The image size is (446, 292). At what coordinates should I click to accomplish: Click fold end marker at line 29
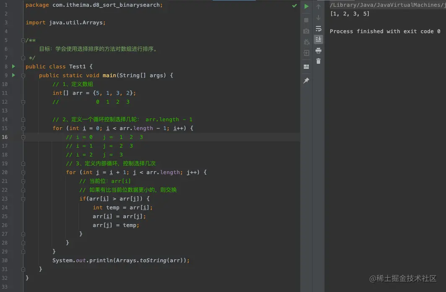click(x=23, y=252)
